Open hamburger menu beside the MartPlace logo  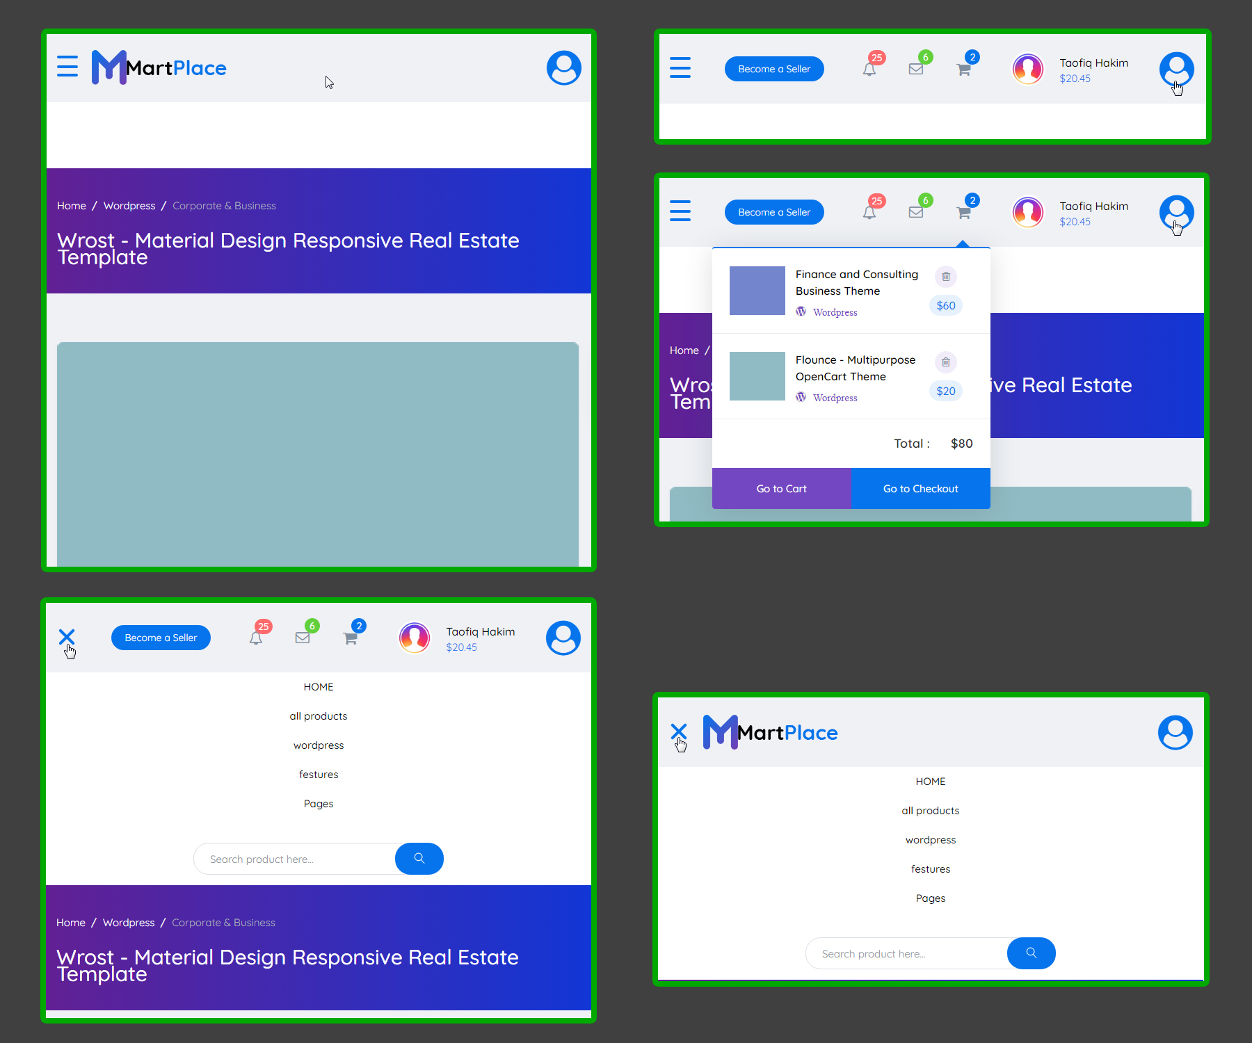(x=67, y=67)
